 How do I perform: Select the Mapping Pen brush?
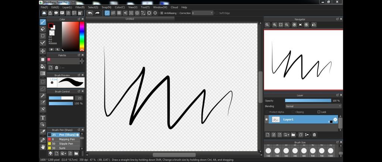(x=63, y=139)
